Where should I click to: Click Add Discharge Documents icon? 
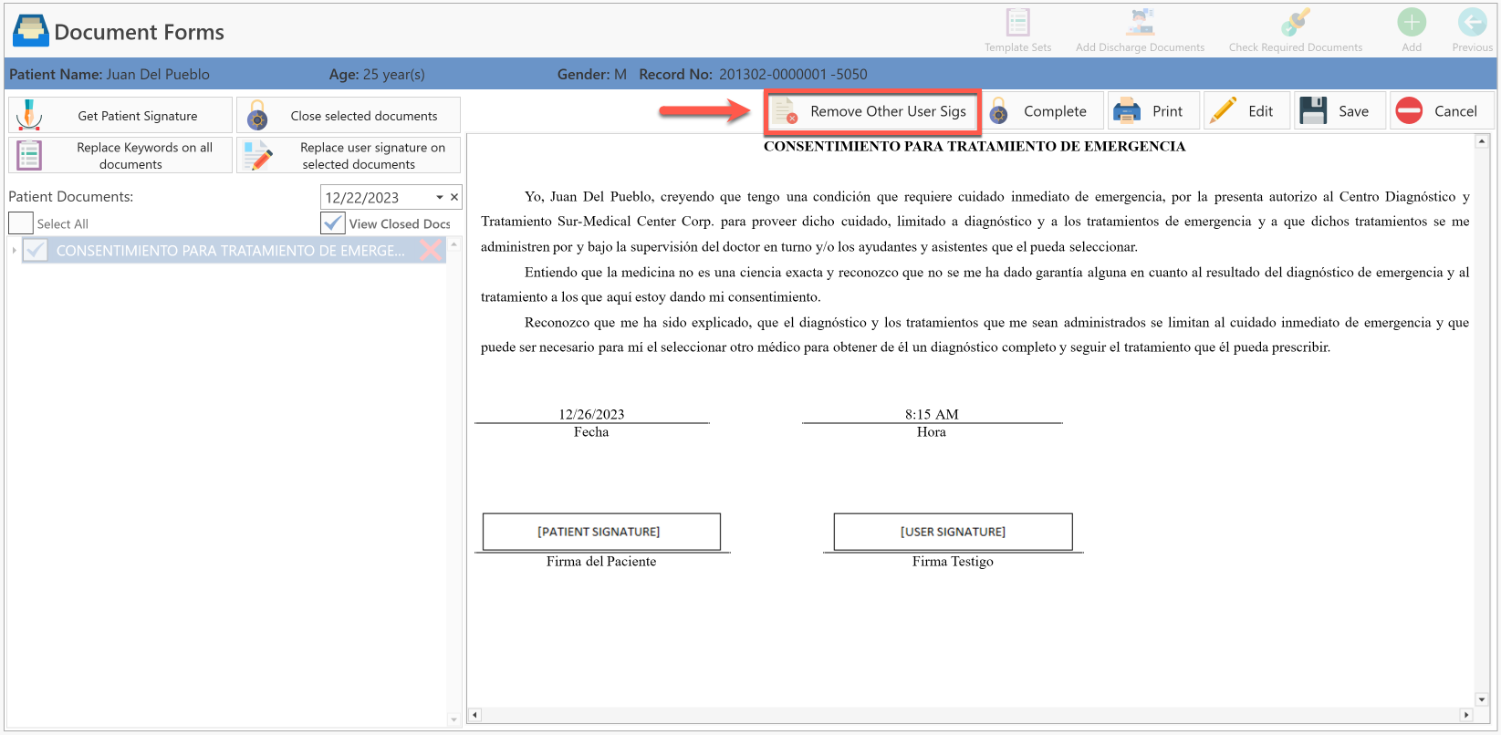click(x=1140, y=22)
